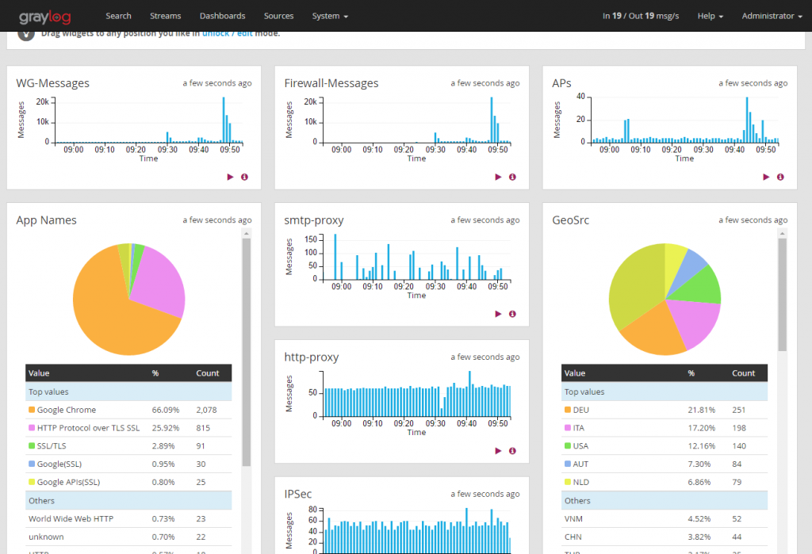Open the Sources page

click(x=278, y=16)
